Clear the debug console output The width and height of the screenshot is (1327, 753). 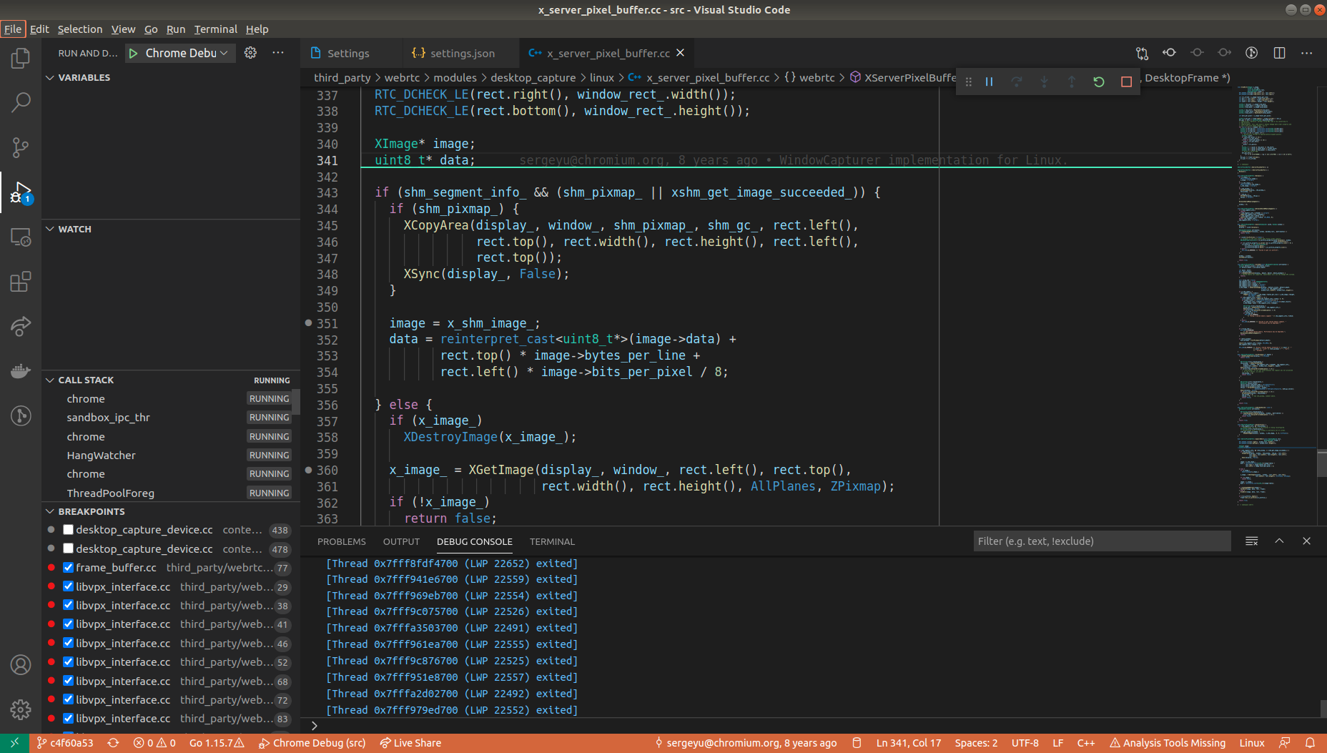pos(1252,541)
